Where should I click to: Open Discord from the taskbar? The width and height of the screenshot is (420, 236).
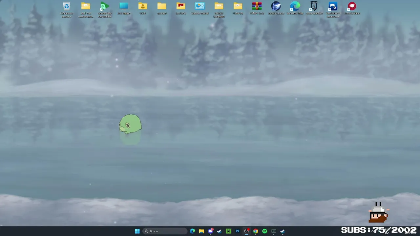point(211,231)
